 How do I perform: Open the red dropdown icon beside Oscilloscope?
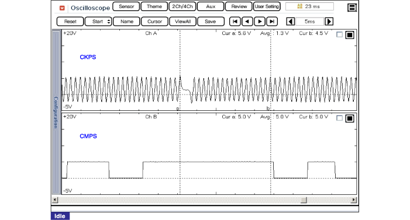(62, 8)
